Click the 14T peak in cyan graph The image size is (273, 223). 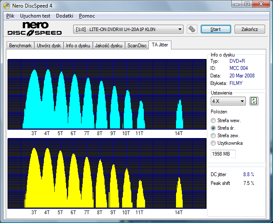179,114
